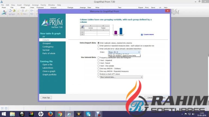Screen dimensions: 209x117
Task: Click the Cancel button in the dialog
Action: (x=150, y=97)
